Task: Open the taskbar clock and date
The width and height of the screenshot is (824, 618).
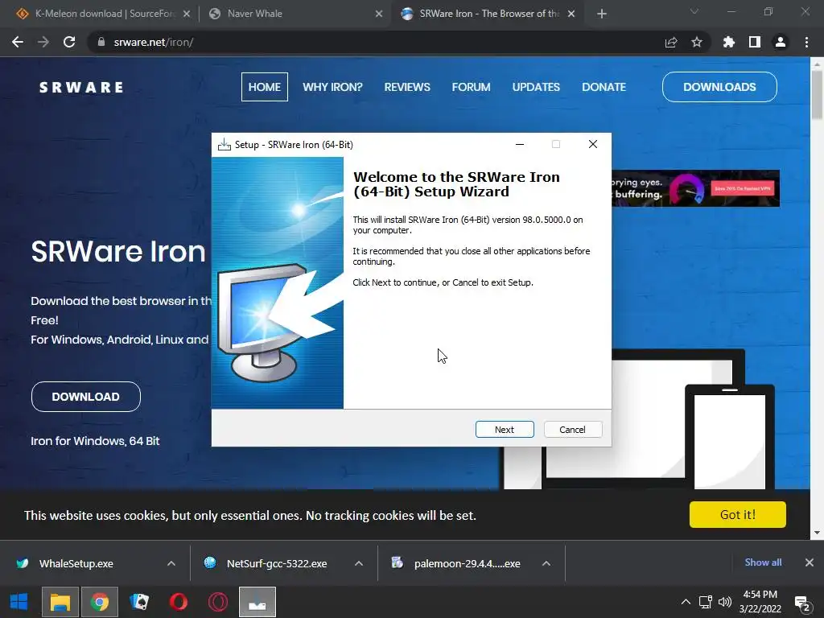Action: [x=760, y=602]
